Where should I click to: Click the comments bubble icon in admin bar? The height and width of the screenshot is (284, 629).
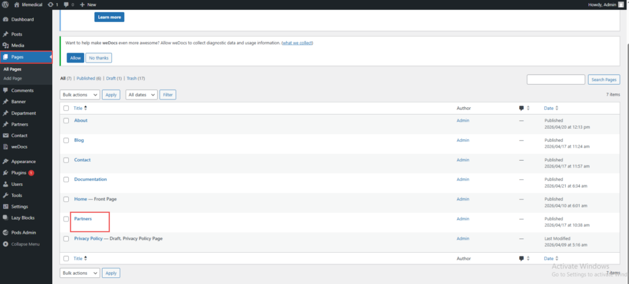point(66,5)
